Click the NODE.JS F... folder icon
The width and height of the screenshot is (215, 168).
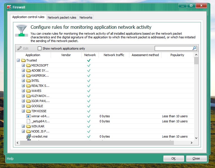click(28, 131)
